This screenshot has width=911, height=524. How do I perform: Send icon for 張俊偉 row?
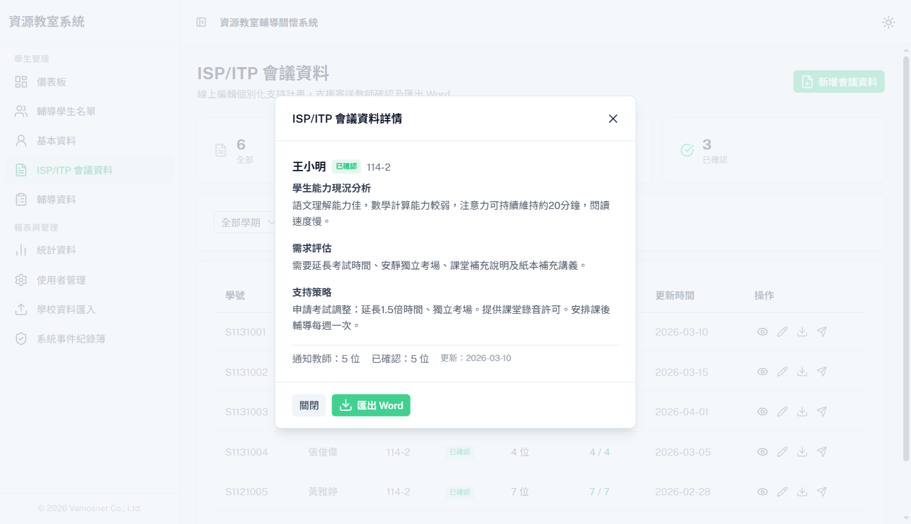coord(822,452)
